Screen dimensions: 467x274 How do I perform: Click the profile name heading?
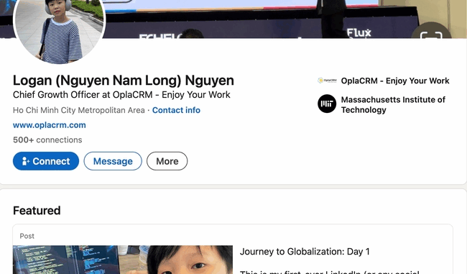coord(124,81)
